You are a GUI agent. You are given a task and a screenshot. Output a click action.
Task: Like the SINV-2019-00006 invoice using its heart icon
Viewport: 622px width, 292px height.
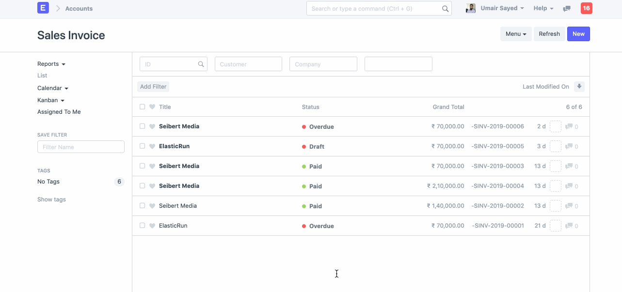pyautogui.click(x=152, y=126)
